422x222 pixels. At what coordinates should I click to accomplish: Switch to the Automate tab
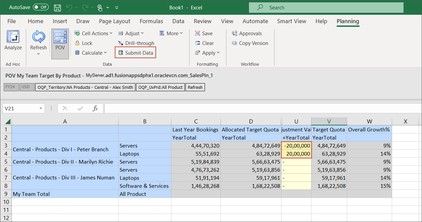coord(255,21)
